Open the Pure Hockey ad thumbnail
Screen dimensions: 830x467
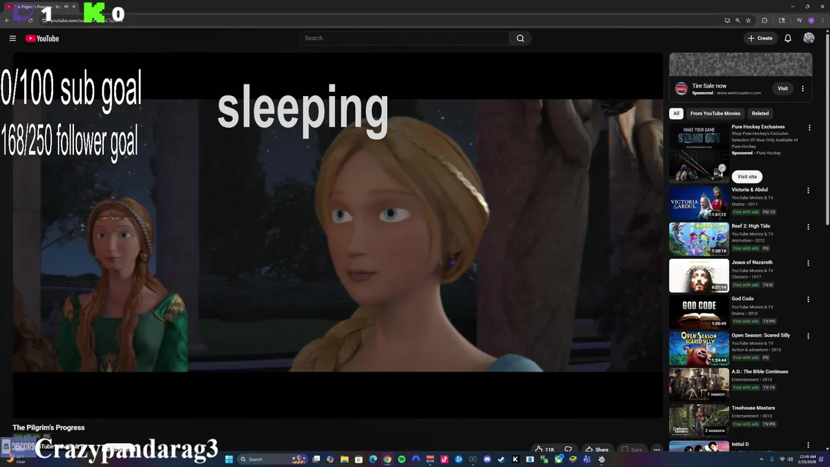(699, 154)
